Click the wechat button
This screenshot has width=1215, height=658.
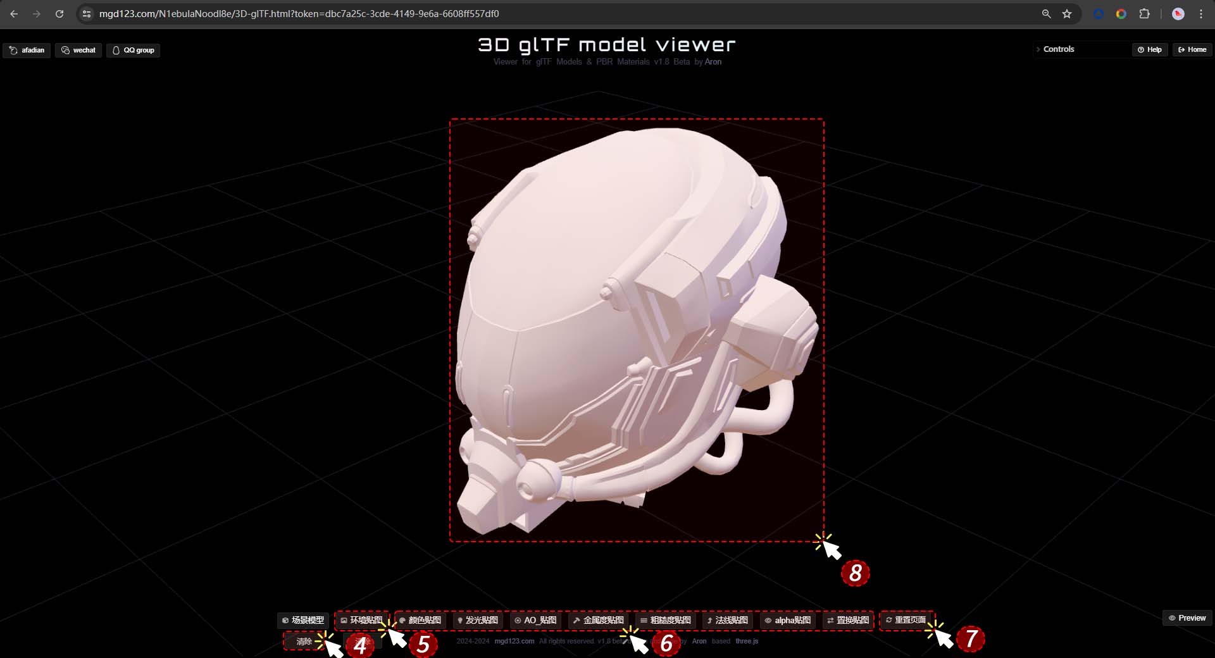click(78, 50)
